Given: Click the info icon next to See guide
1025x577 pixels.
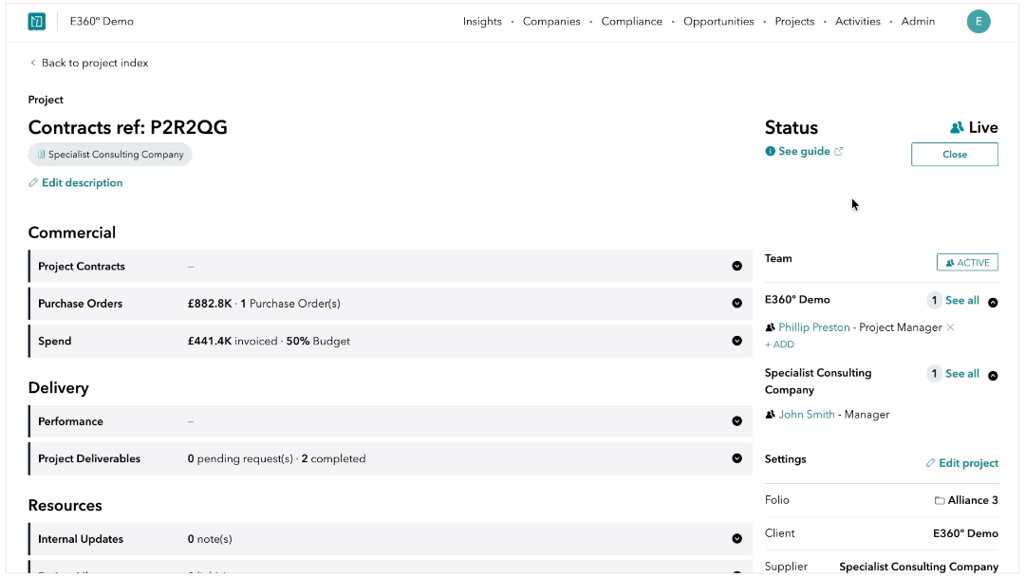Looking at the screenshot, I should click(x=770, y=152).
